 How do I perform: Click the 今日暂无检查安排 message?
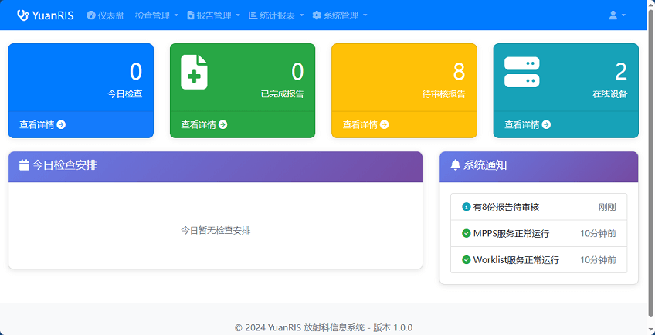216,230
